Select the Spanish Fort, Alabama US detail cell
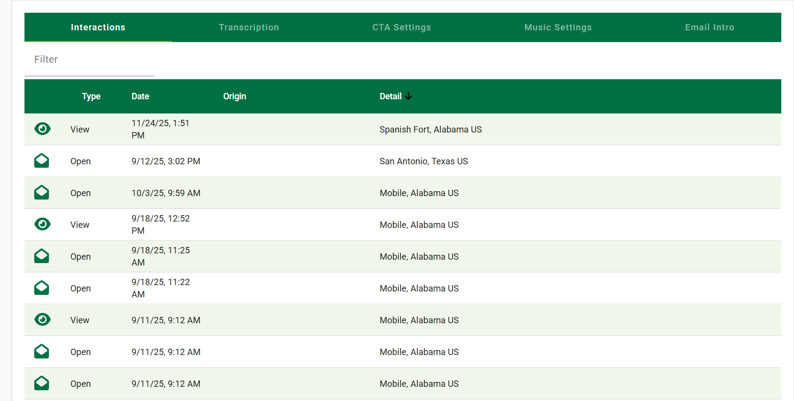 [x=431, y=130]
